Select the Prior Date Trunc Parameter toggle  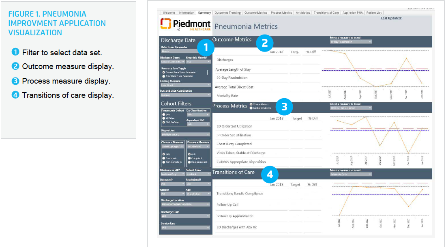point(164,76)
